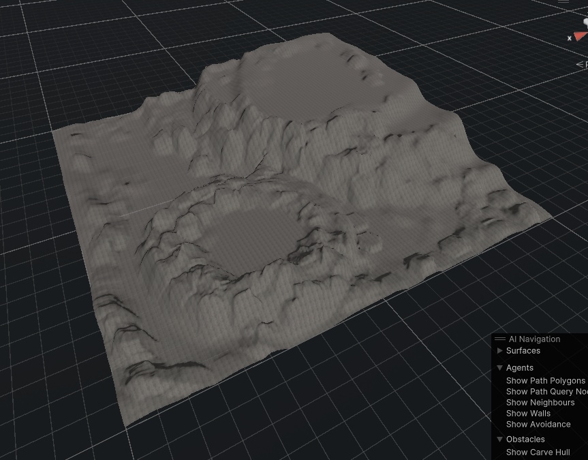
Task: Toggle Show Walls
Action: point(528,413)
